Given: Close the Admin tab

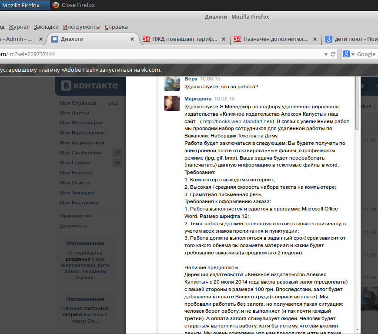Looking at the screenshot, I should (41, 39).
